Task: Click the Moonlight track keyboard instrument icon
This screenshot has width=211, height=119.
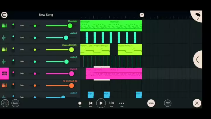Action: (4, 25)
